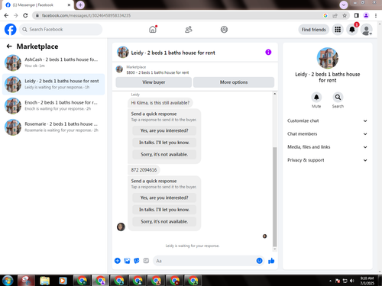Click the 'Hi Kilma, is this still available?' message
382x286 pixels.
coord(160,103)
